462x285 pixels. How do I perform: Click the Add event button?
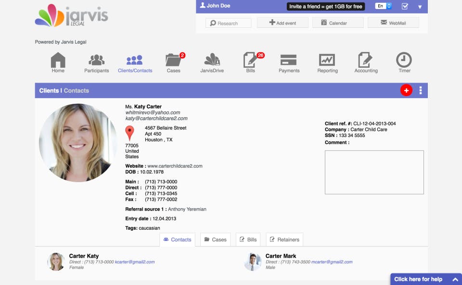click(282, 23)
